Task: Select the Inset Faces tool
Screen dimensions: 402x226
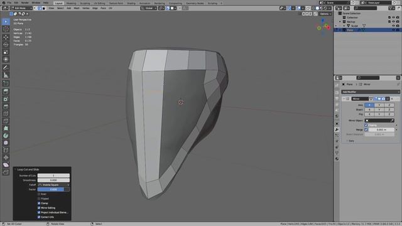Action: point(6,99)
